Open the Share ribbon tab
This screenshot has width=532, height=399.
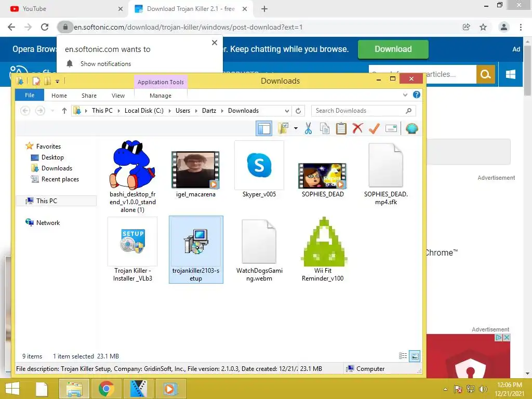(x=89, y=96)
